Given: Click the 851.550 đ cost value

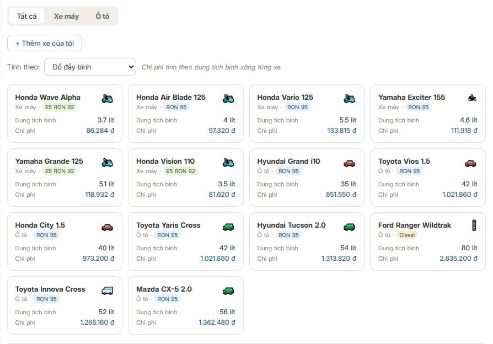Looking at the screenshot, I should click(341, 194).
